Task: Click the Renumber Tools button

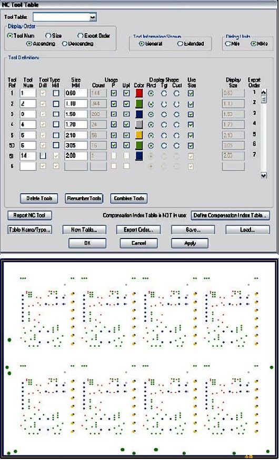Action: [84, 198]
